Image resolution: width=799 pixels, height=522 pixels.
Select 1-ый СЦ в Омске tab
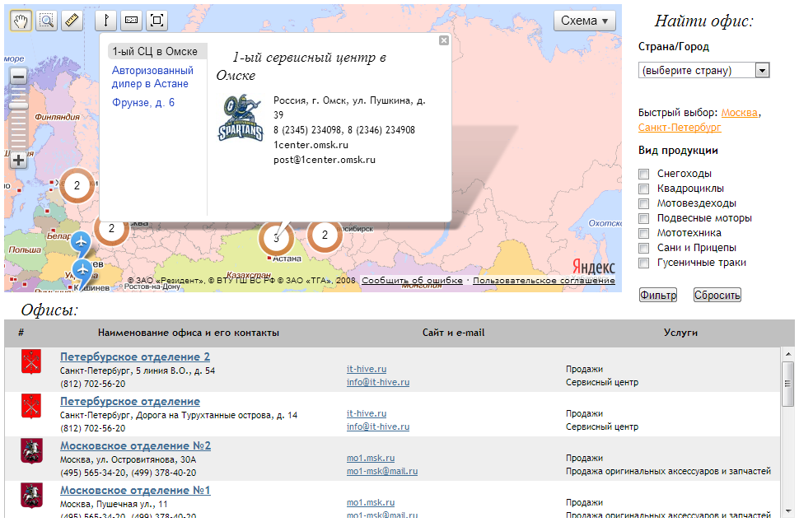pyautogui.click(x=157, y=51)
